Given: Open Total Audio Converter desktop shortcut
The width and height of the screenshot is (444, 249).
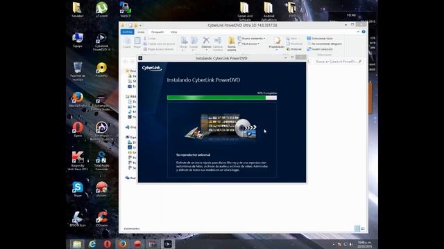Looking at the screenshot, I should pos(102,160).
